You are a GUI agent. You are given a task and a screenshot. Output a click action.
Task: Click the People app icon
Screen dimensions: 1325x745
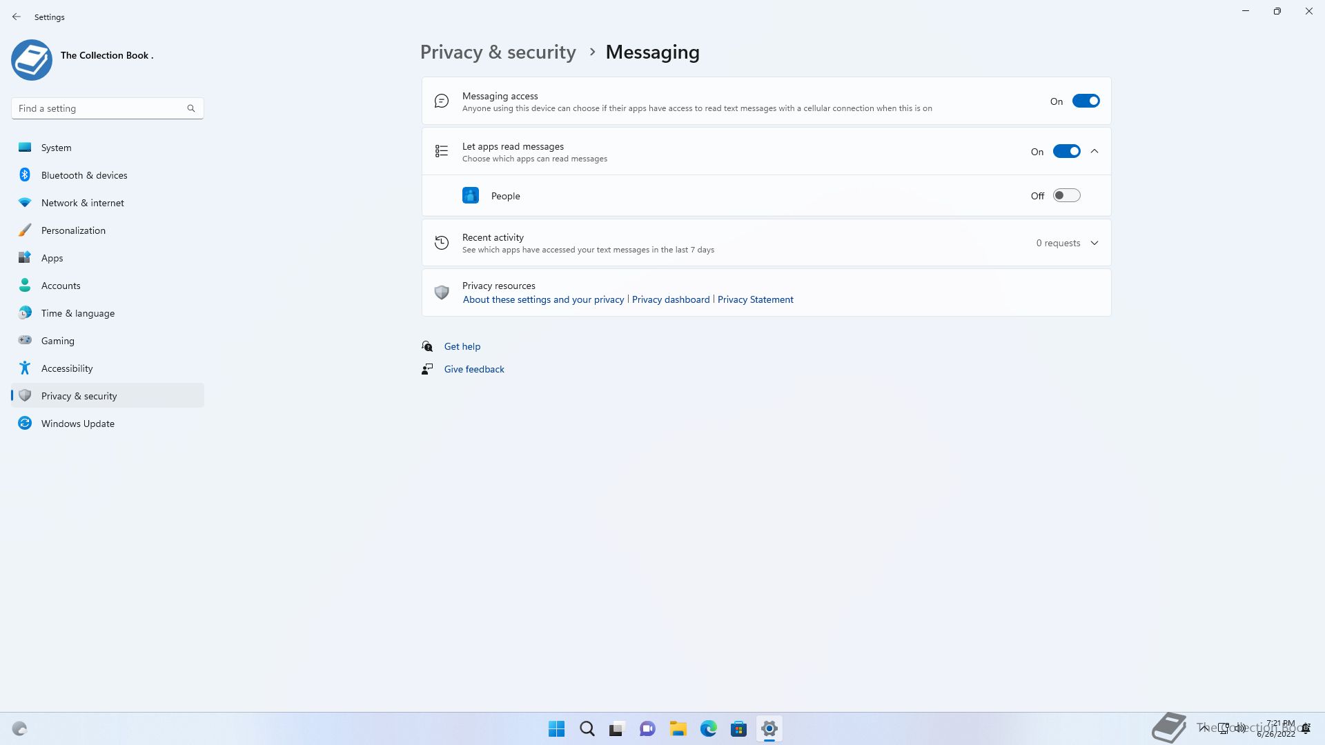click(x=471, y=196)
